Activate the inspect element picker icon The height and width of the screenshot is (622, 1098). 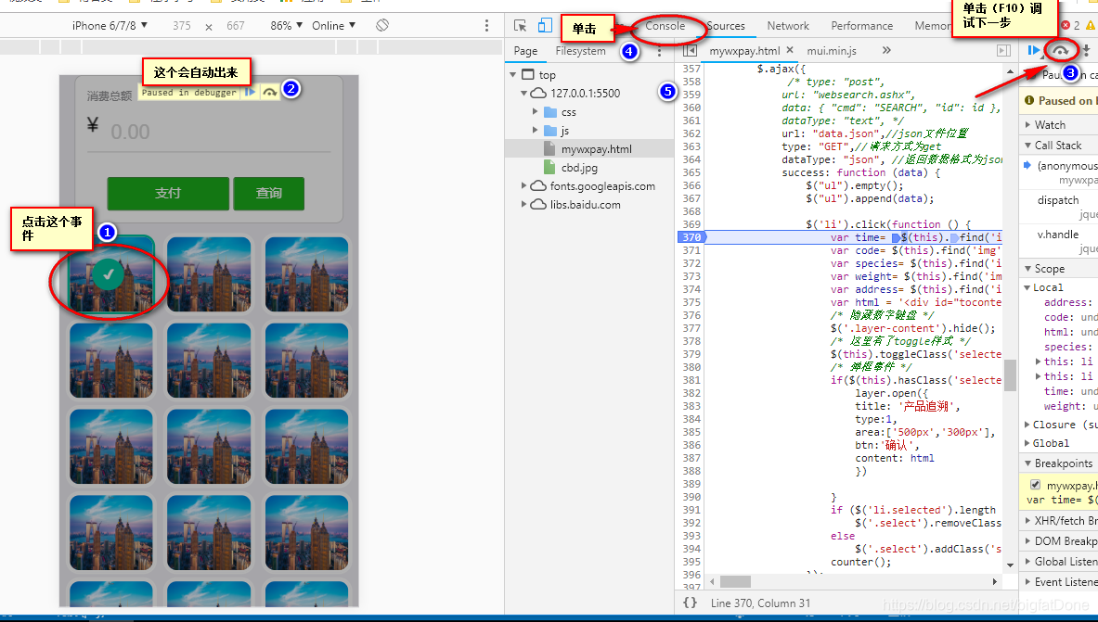(x=521, y=26)
